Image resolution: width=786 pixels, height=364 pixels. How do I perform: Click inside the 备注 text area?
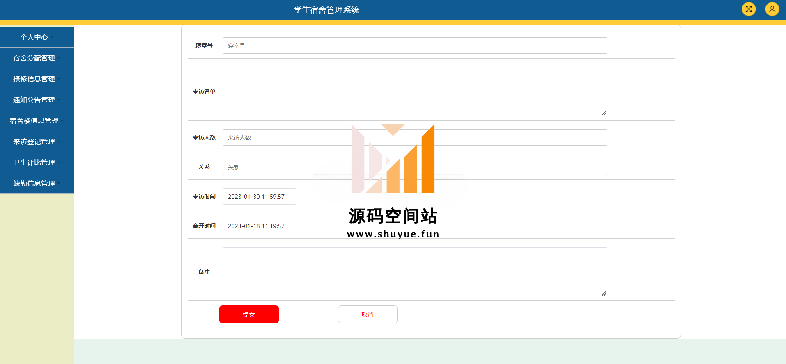[415, 272]
